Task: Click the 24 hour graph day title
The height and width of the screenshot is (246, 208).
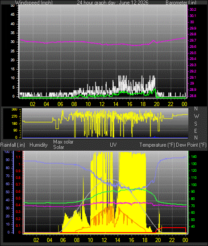Action: [x=112, y=3]
